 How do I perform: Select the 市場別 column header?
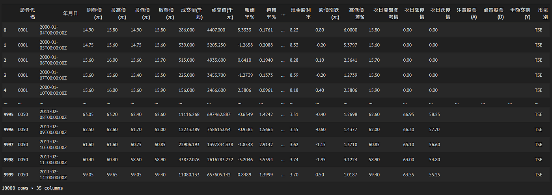(542, 13)
